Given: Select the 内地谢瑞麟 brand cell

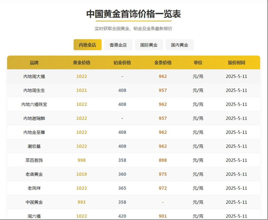Looking at the screenshot, I should tap(34, 118).
